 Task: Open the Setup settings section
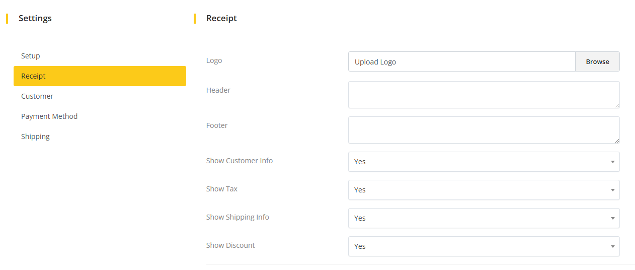tap(31, 56)
